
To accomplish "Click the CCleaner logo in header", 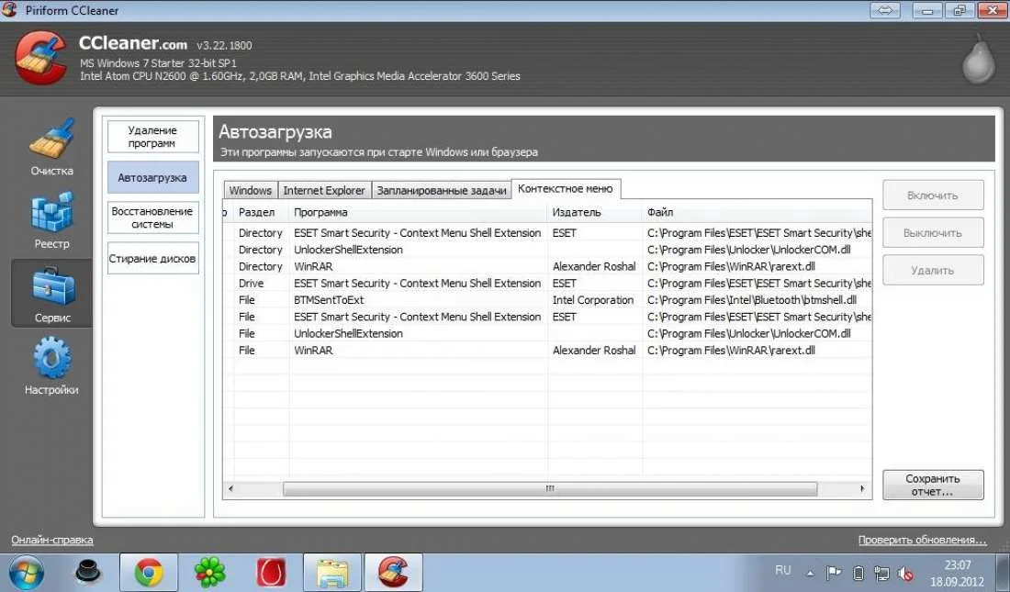I will pyautogui.click(x=40, y=58).
